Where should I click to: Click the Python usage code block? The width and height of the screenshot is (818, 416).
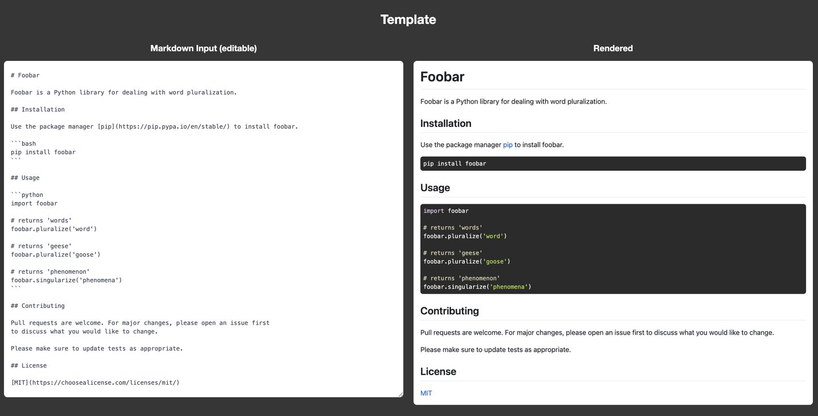613,248
